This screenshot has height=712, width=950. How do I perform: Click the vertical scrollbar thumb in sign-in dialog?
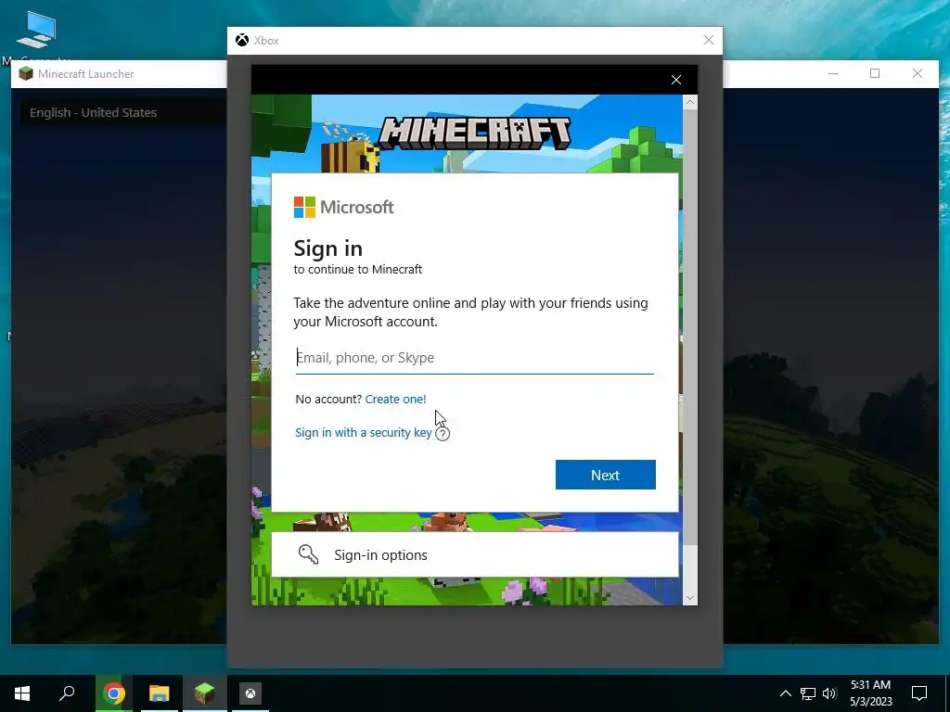tap(689, 327)
